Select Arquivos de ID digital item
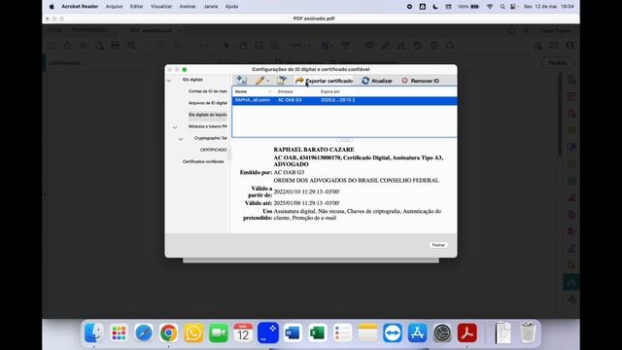 (207, 103)
